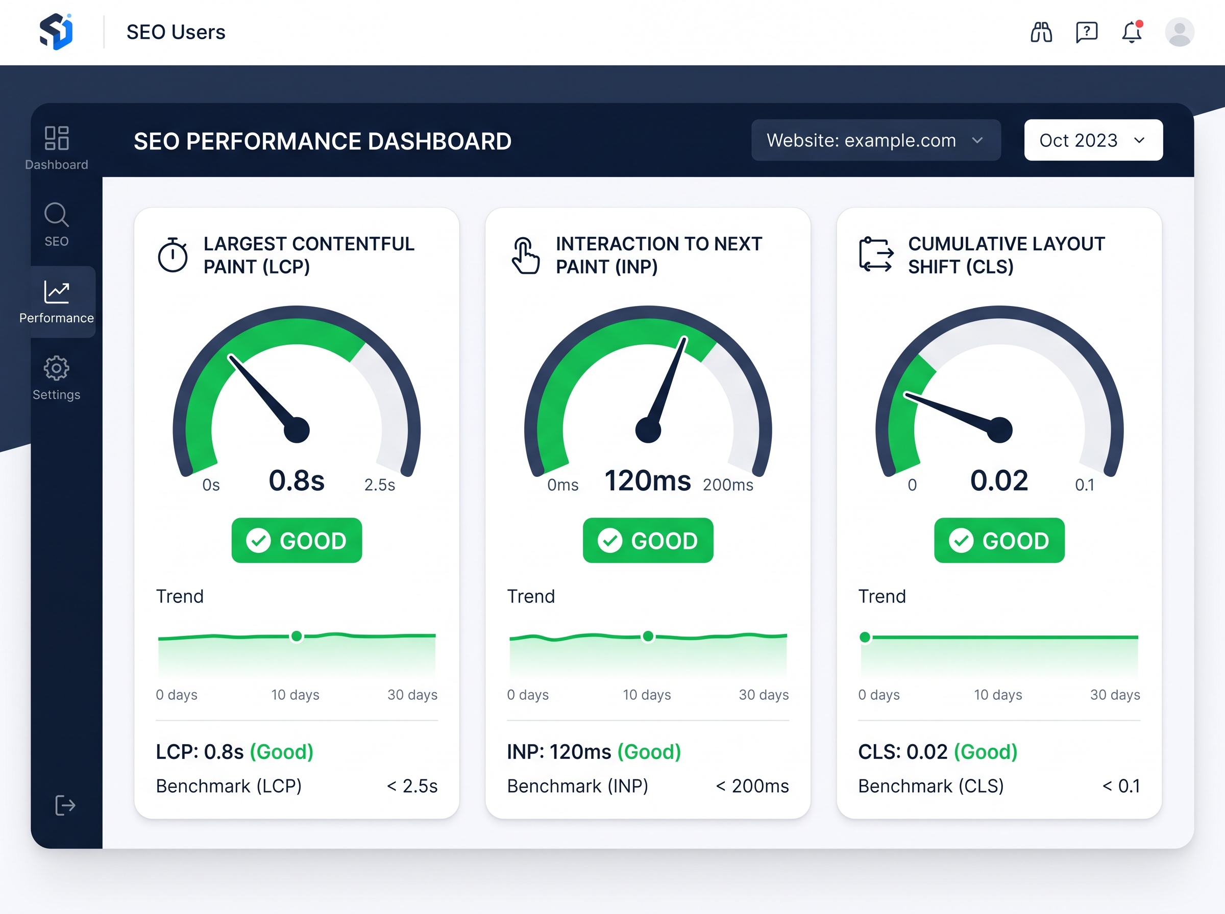Open the SEO sidebar item
1225x914 pixels.
tap(57, 224)
